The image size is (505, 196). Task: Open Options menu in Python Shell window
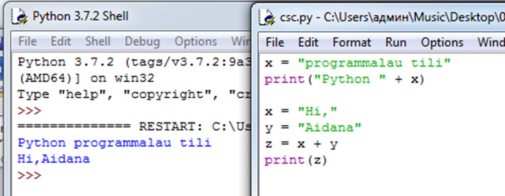(x=196, y=42)
